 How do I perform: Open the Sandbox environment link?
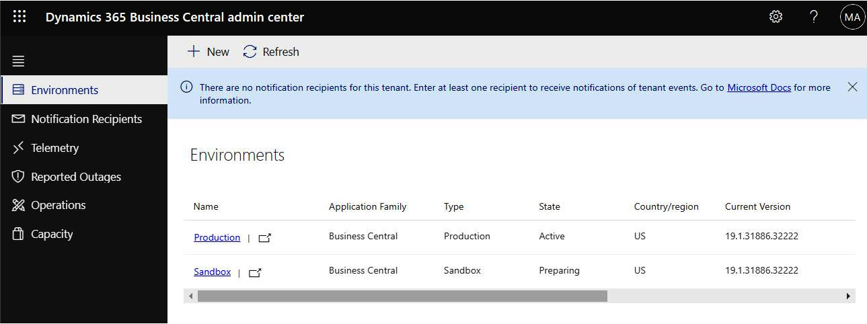tap(212, 272)
